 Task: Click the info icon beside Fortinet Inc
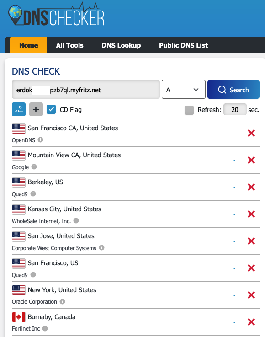point(45,328)
